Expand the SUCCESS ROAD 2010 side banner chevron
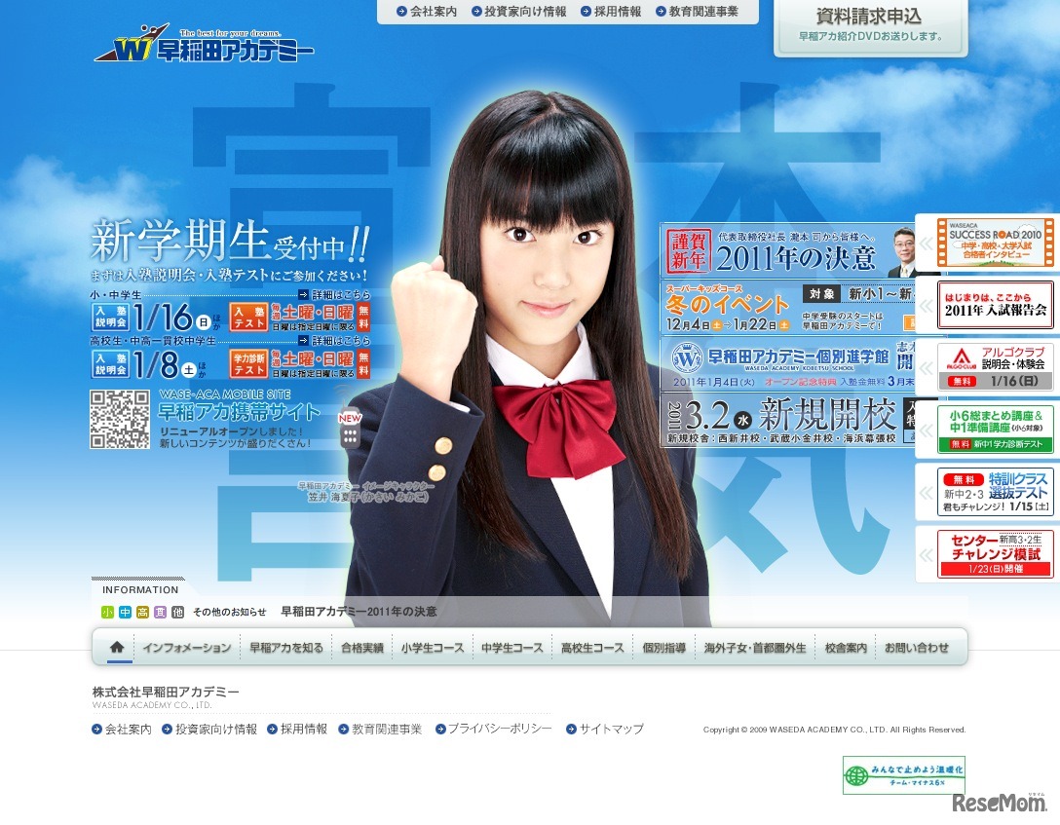Image resolution: width=1060 pixels, height=825 pixels. coord(927,244)
